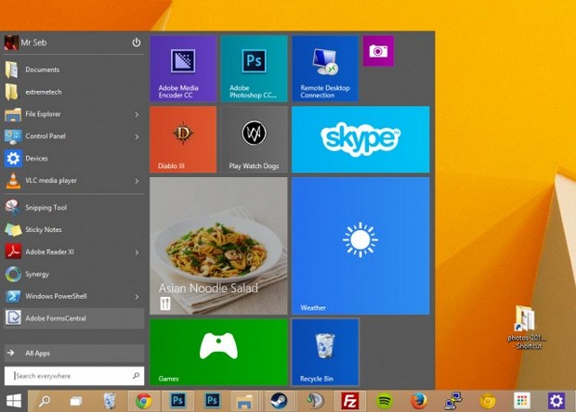
Task: Open the Asian Noodle Salad live tile
Action: pos(218,246)
